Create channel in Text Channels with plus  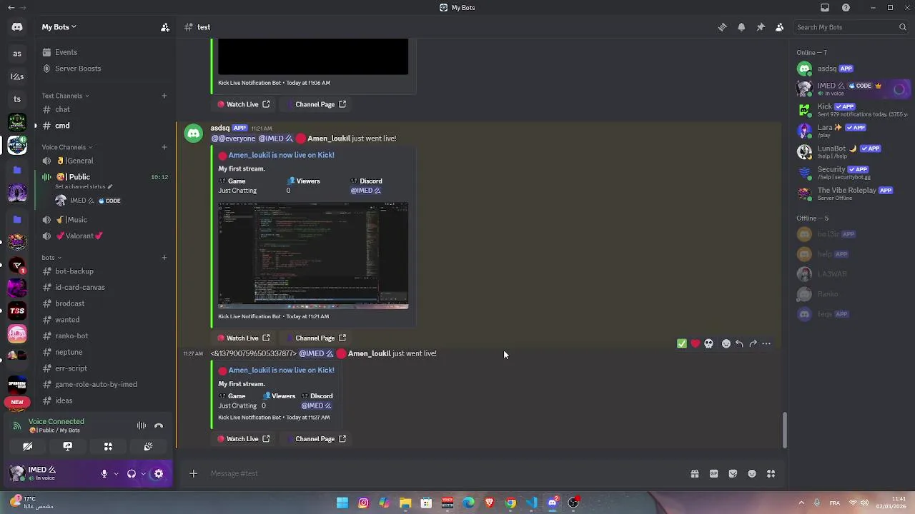(x=164, y=96)
